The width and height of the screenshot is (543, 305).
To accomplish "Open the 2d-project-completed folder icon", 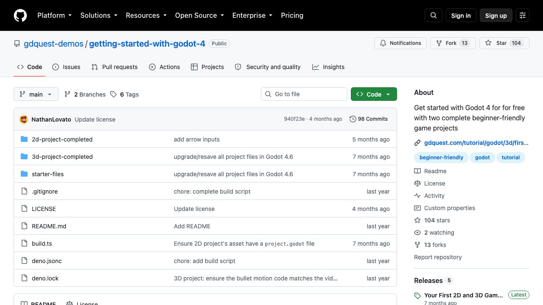I will coord(24,139).
